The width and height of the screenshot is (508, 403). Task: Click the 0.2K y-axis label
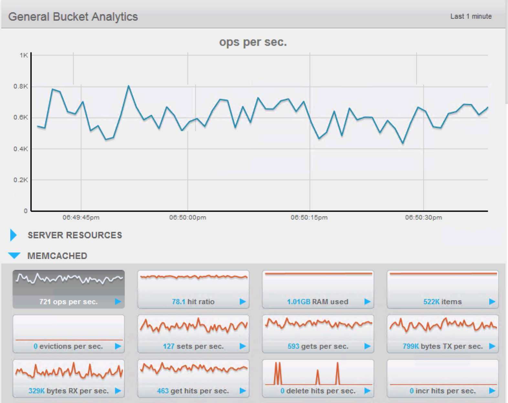click(x=21, y=180)
